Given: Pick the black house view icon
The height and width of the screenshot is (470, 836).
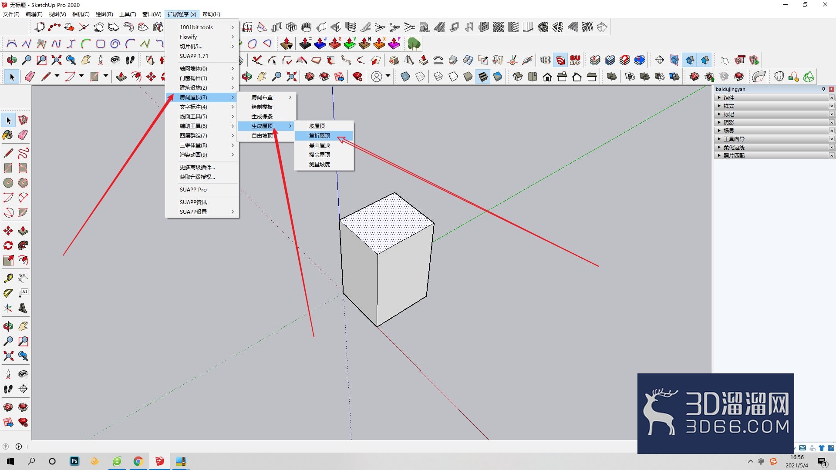Looking at the screenshot, I should coord(547,77).
